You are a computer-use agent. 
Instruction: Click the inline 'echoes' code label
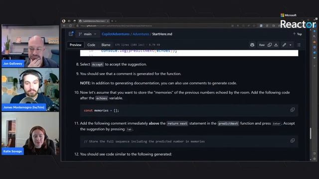[x=102, y=98]
